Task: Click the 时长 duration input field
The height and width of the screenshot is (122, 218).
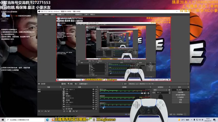Action: pos(162,92)
